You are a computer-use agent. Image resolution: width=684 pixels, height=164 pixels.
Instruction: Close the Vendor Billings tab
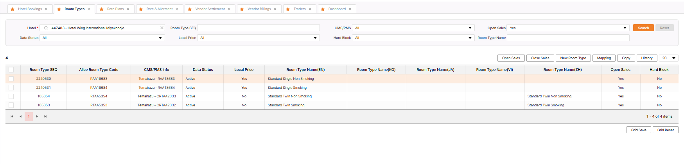click(275, 9)
